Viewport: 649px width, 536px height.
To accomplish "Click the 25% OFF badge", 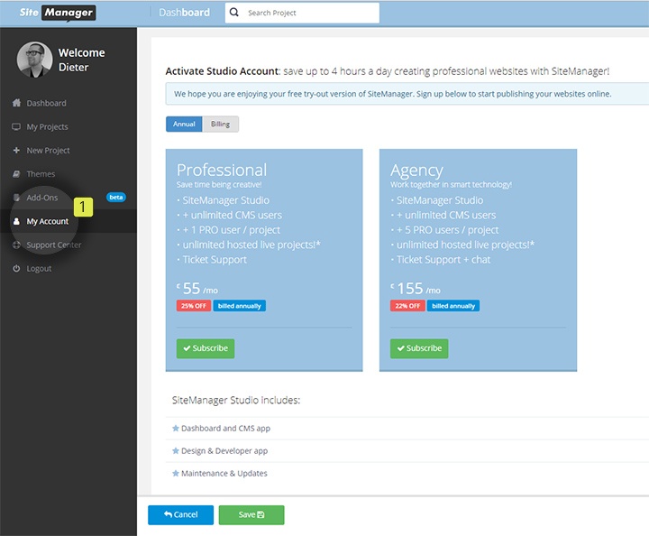I will point(194,306).
